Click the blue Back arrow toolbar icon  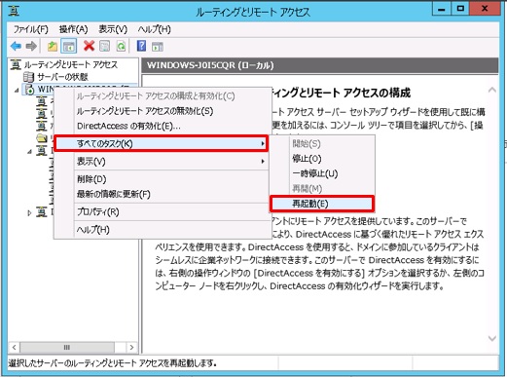tap(16, 46)
